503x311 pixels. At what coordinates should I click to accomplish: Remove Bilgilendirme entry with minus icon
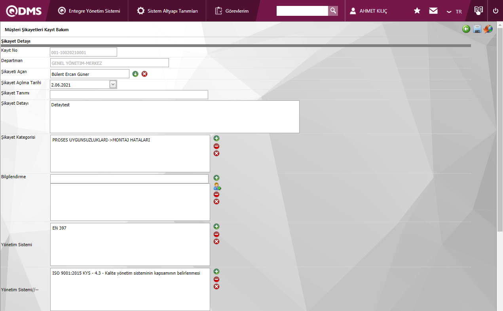(216, 194)
